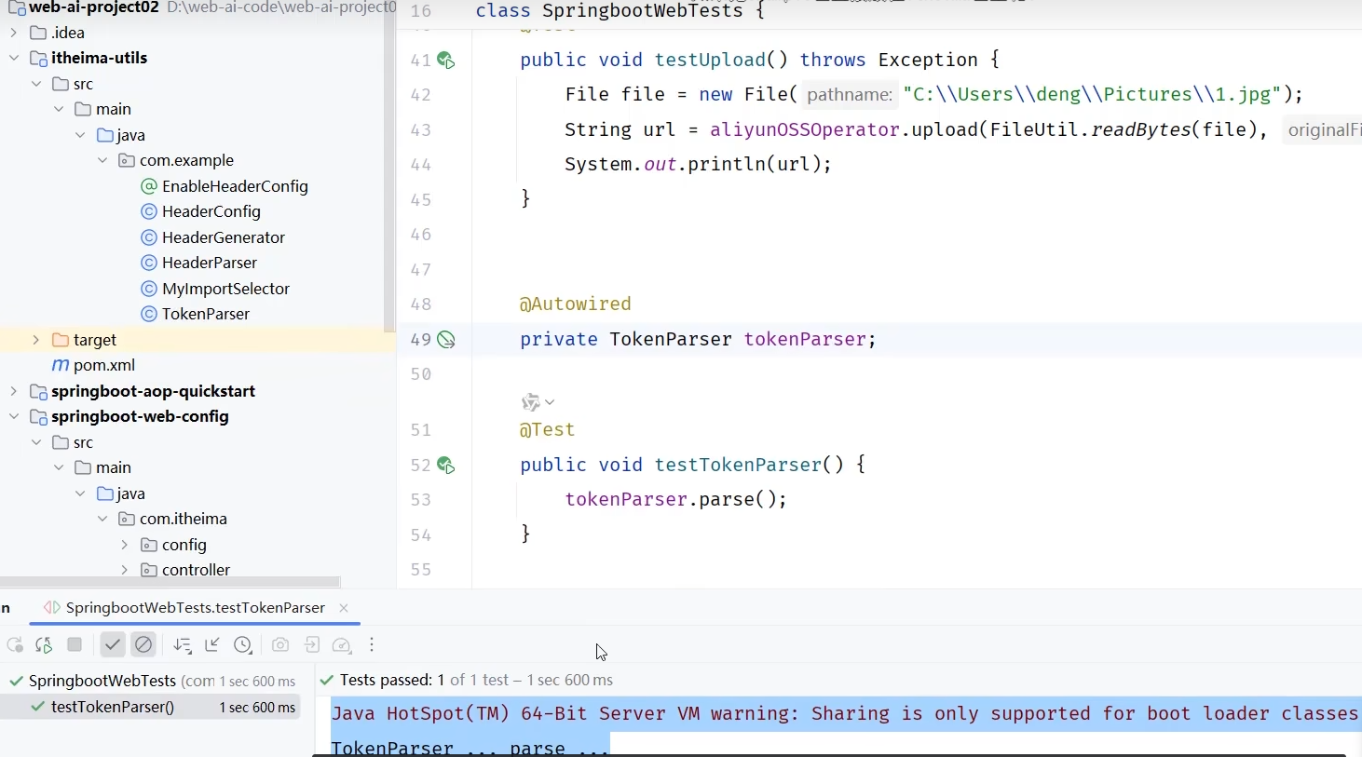Click the autowired bean gutter icon beside tokenParser

[446, 340]
